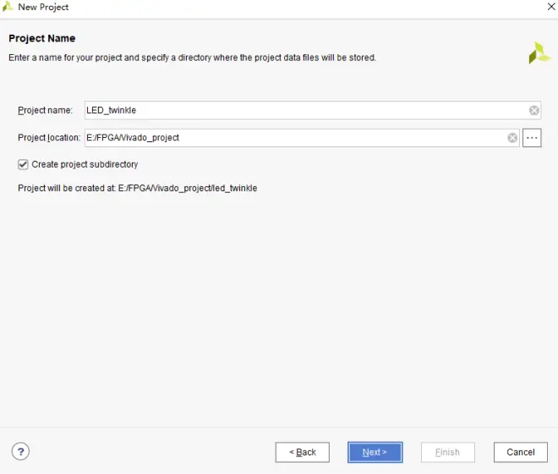Cancel the New Project wizard
This screenshot has height=474, width=558.
[520, 452]
